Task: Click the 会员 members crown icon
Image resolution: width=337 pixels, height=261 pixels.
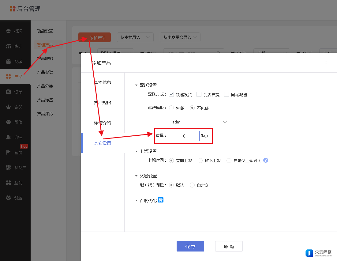Action: coord(9,107)
